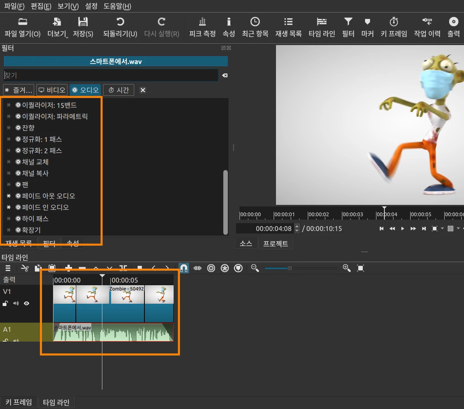Skip to end of the player
Screen dimensions: 464x409
click(x=424, y=228)
